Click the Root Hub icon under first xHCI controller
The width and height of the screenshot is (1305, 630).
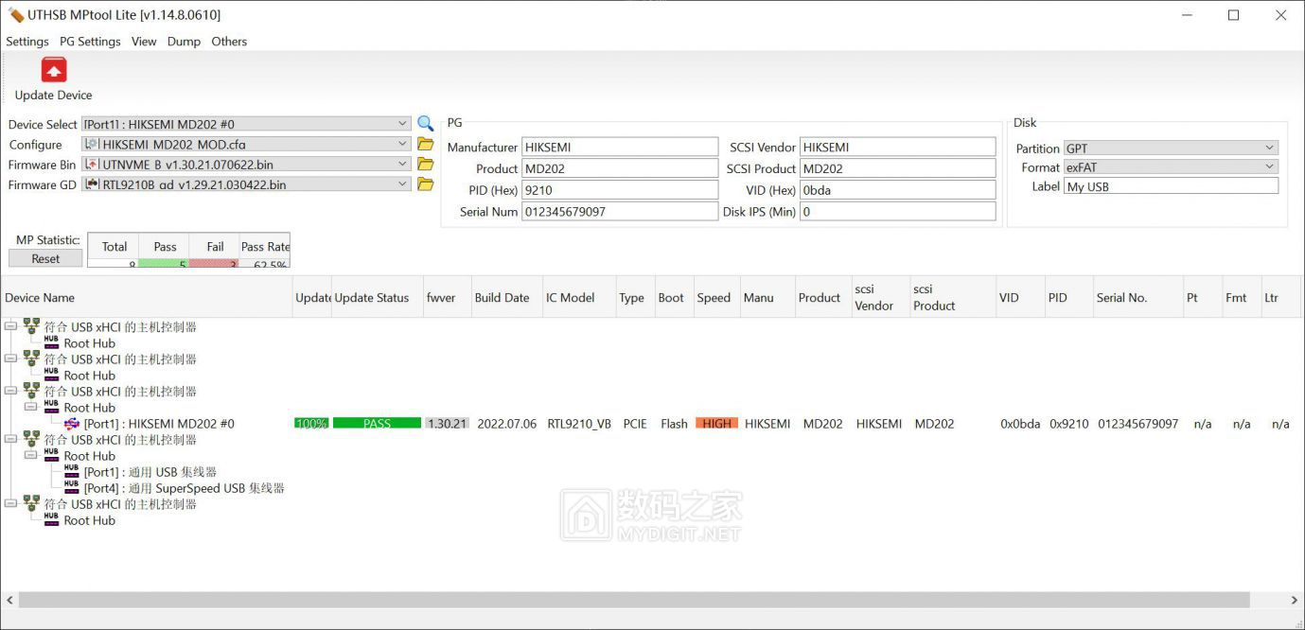[51, 342]
